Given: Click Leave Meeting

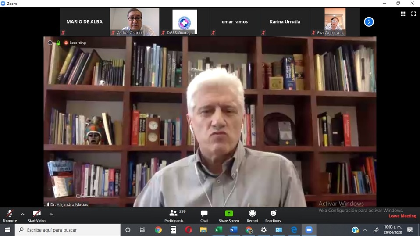Looking at the screenshot, I should (x=402, y=216).
